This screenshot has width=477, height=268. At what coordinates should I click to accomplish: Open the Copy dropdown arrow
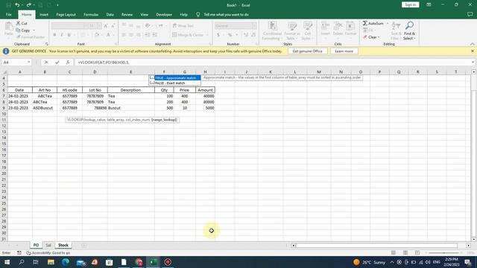click(x=34, y=31)
